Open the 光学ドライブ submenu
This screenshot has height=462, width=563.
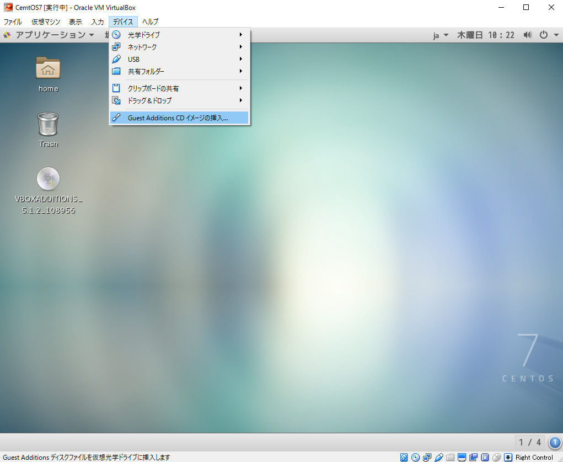pyautogui.click(x=179, y=35)
